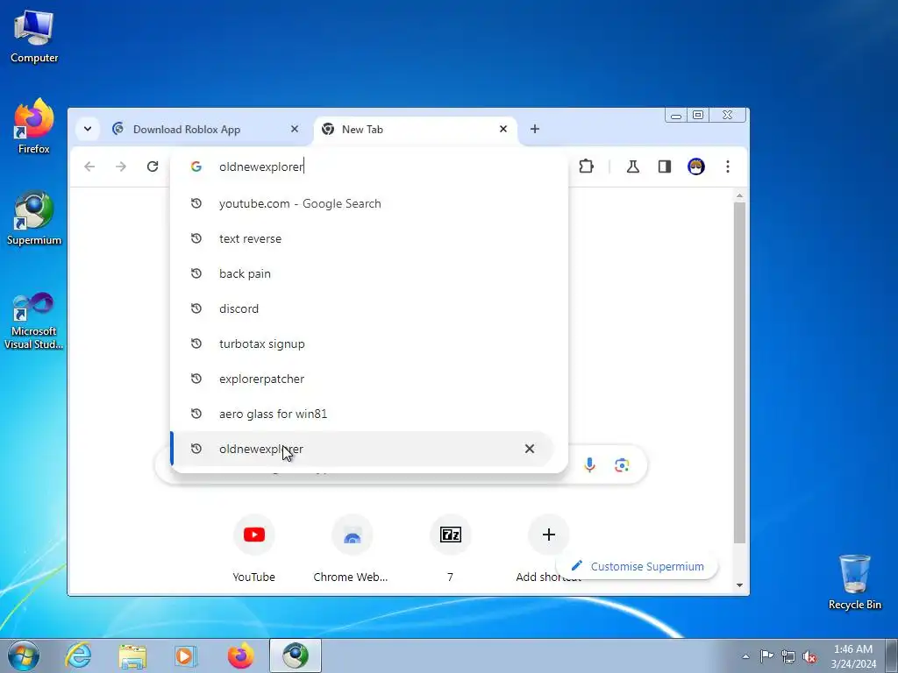Click the Google G icon in address bar

pos(196,166)
